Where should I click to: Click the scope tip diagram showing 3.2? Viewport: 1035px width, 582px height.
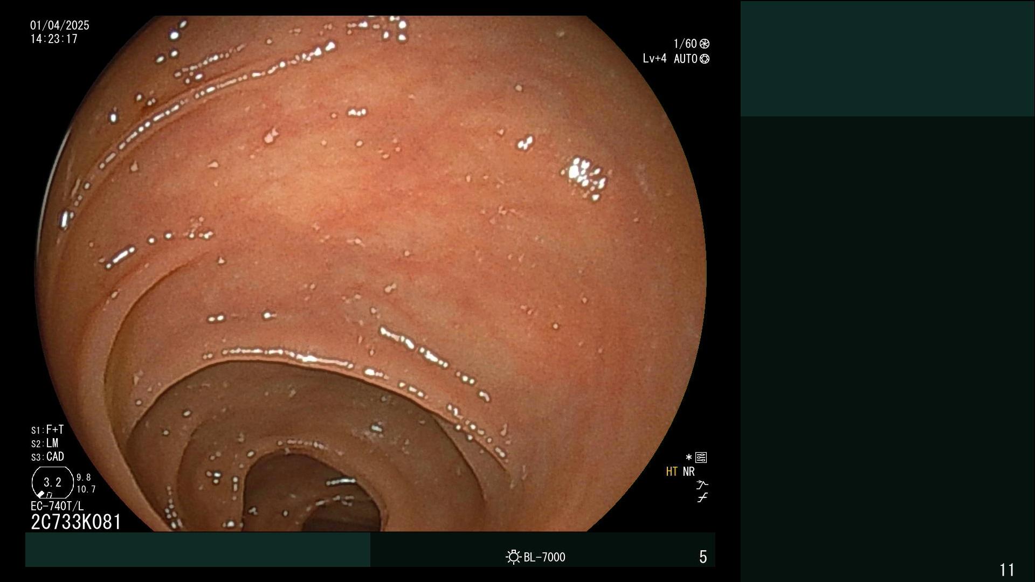pos(52,482)
